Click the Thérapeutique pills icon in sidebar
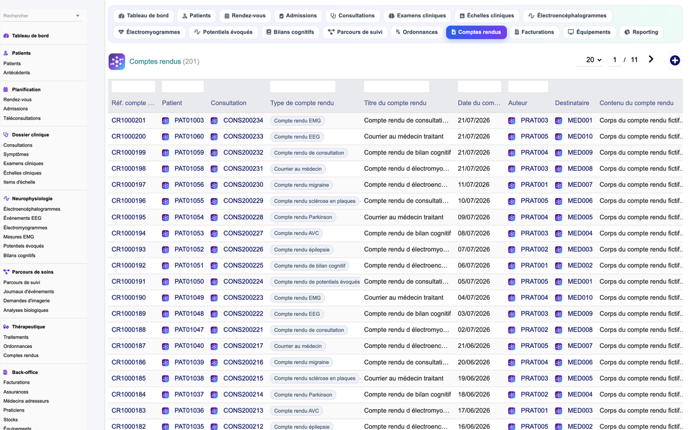 click(6, 327)
